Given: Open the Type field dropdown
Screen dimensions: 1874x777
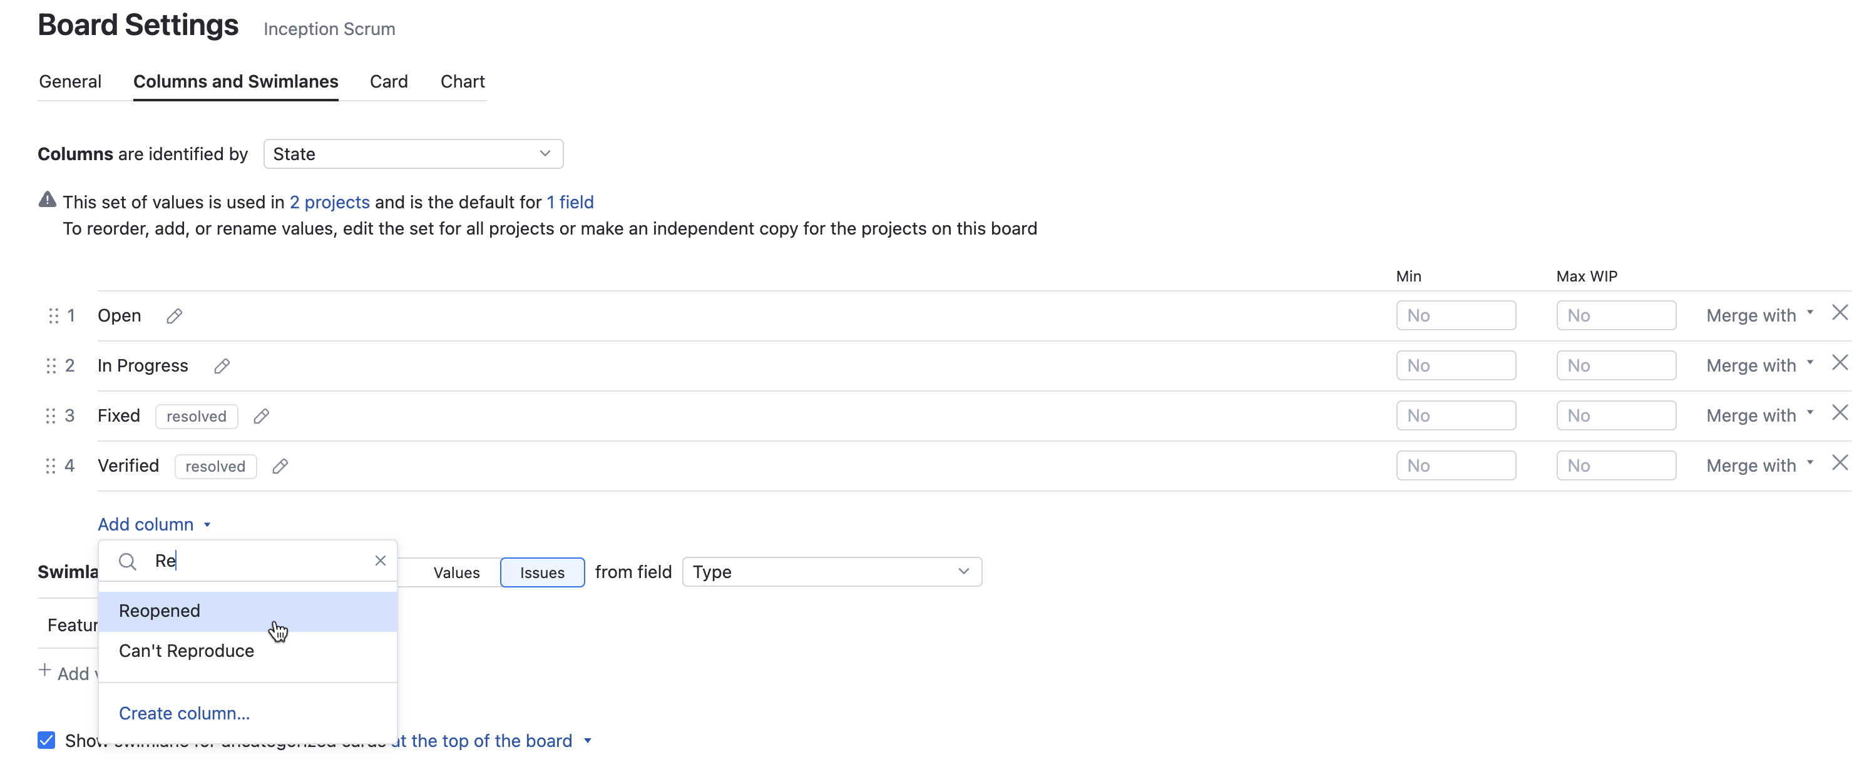Looking at the screenshot, I should pos(831,571).
